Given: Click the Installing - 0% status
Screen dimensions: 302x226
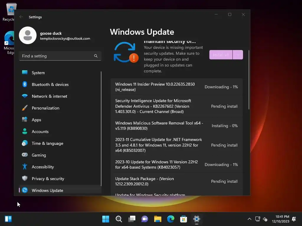Looking at the screenshot, I should point(224,126).
